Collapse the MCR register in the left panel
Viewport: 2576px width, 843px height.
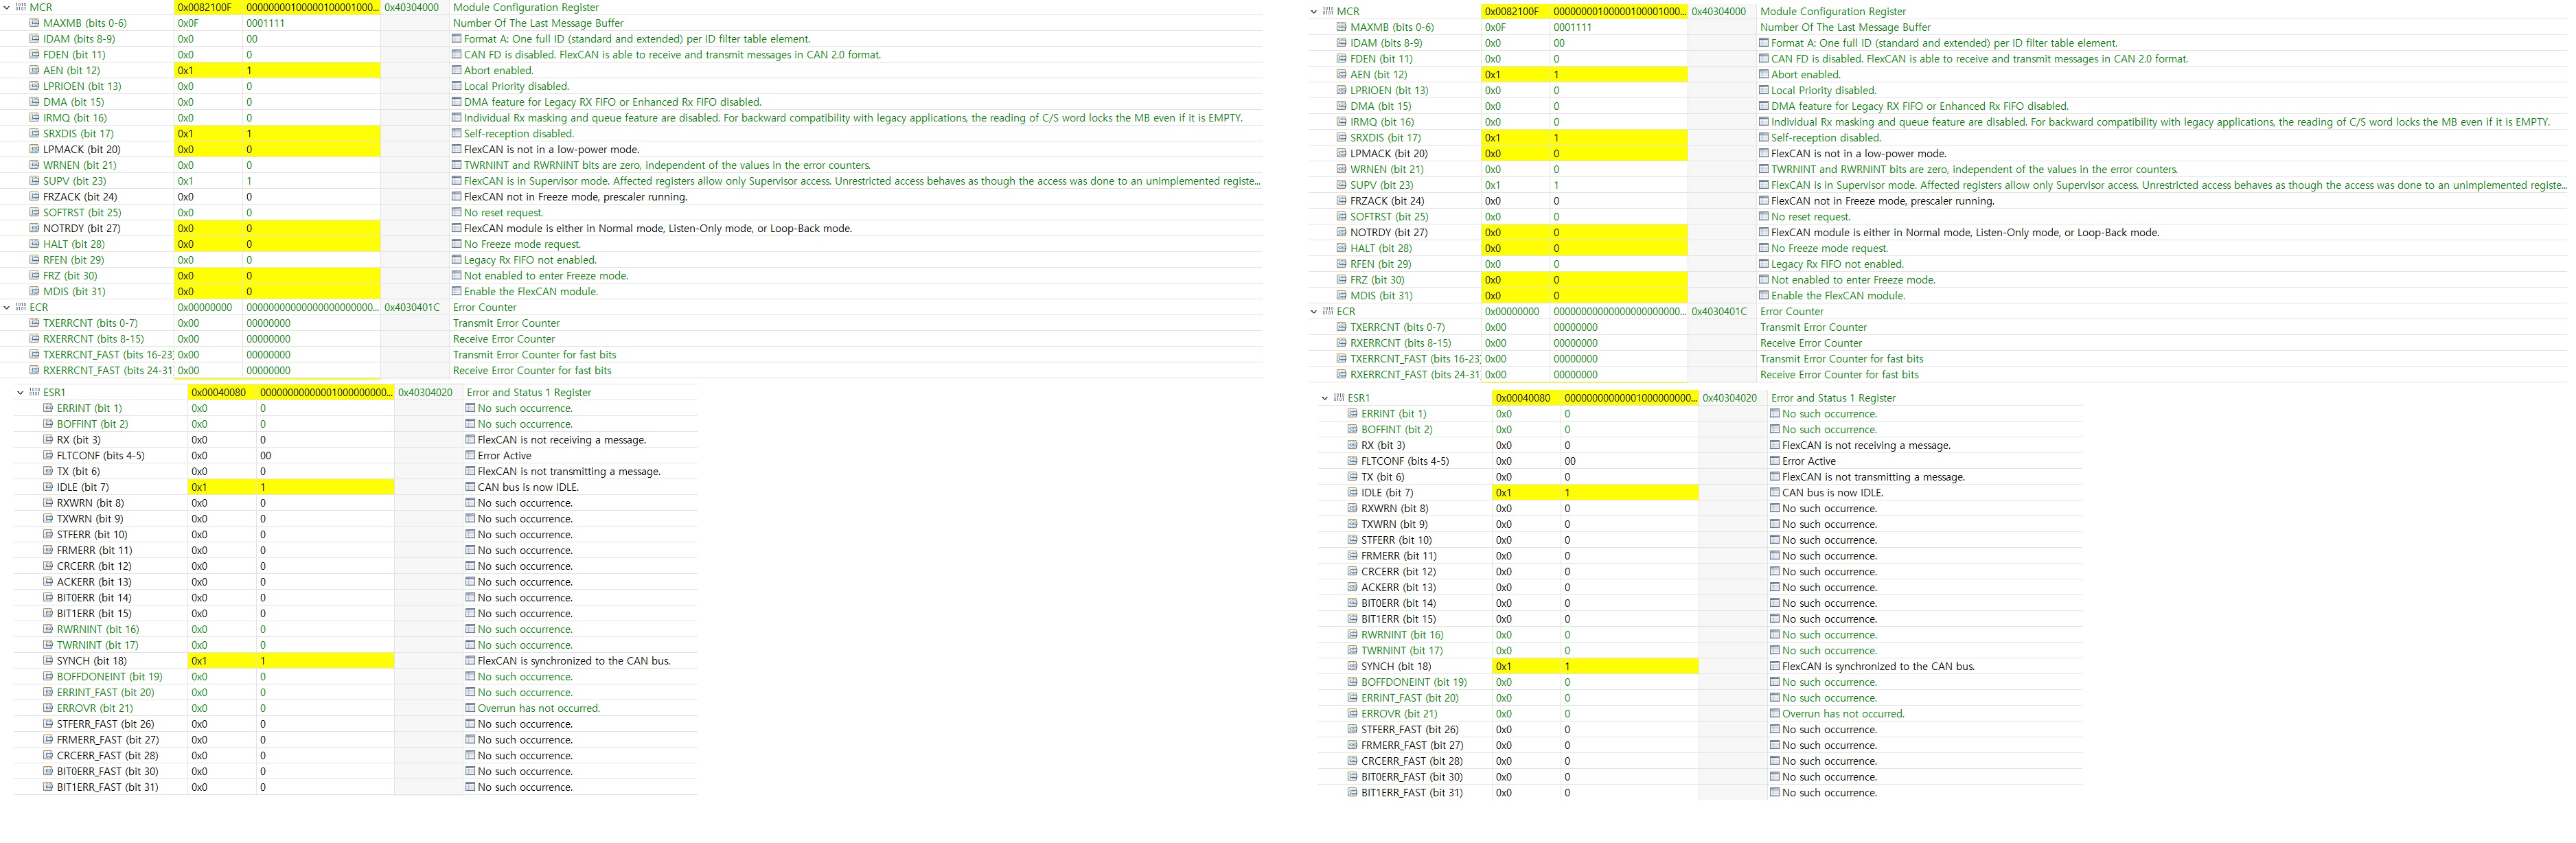point(6,7)
